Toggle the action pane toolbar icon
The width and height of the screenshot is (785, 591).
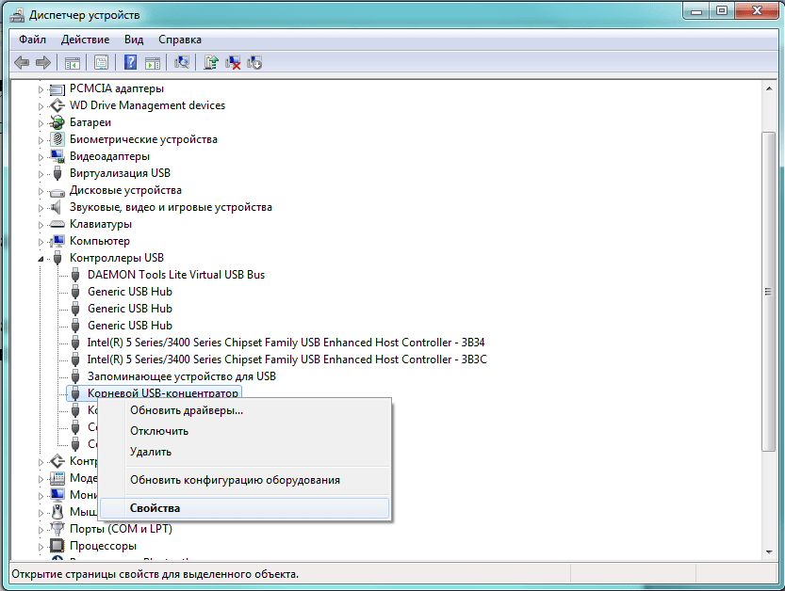(x=153, y=63)
